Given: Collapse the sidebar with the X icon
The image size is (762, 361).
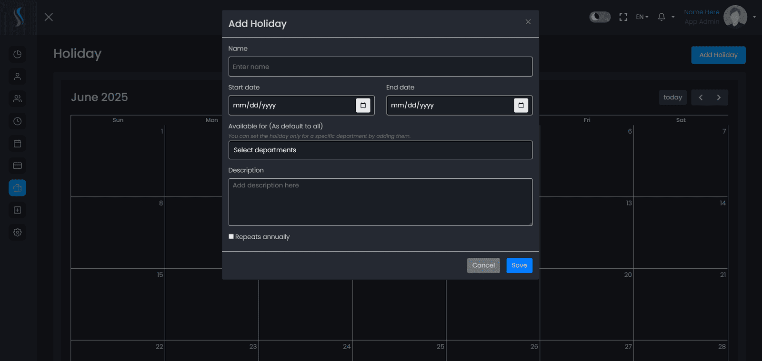Looking at the screenshot, I should pos(49,17).
